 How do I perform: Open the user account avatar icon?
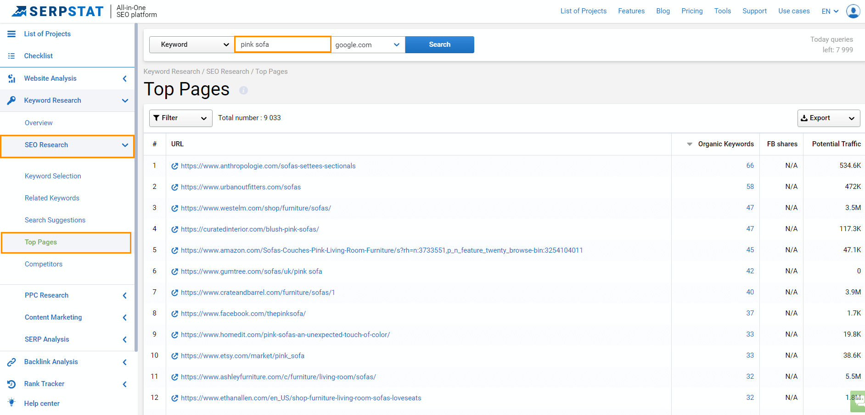coord(853,11)
